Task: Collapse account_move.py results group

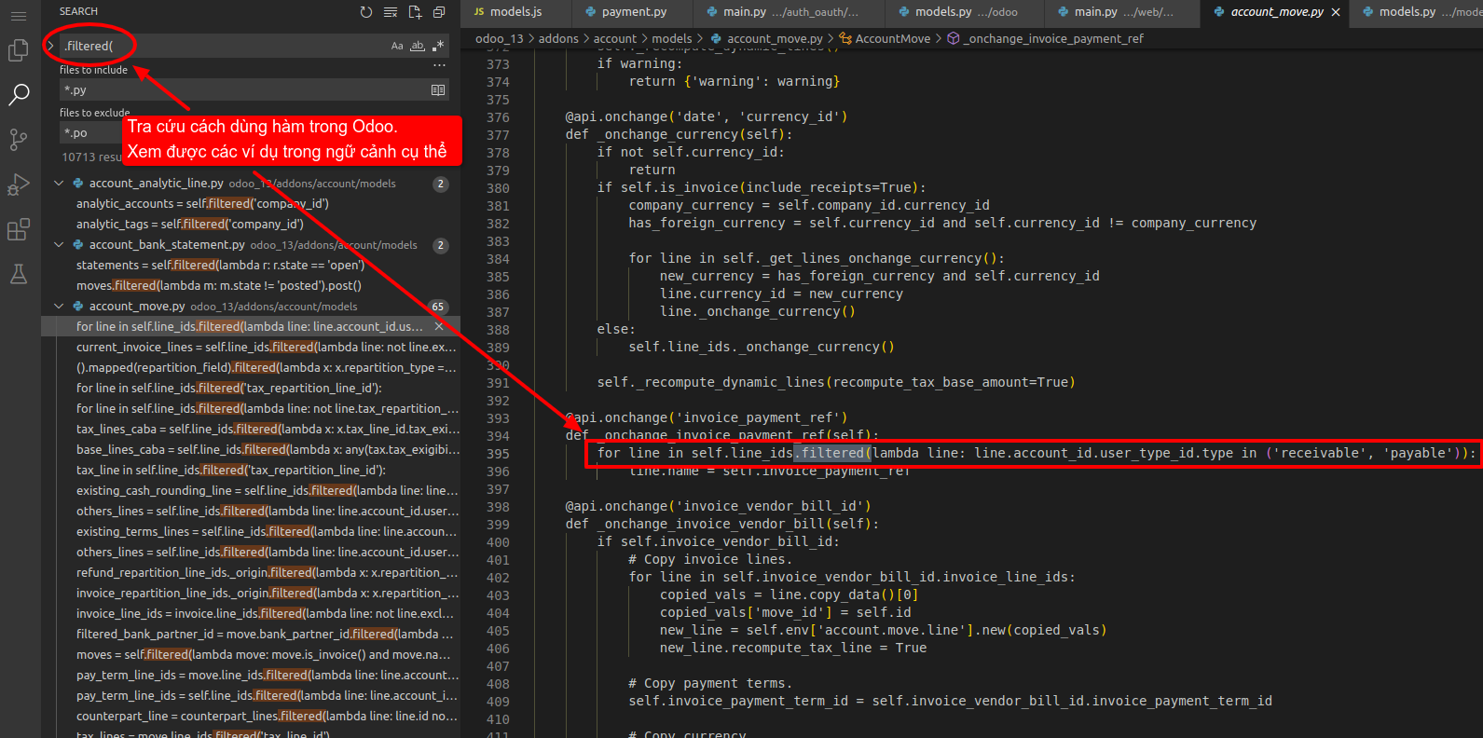Action: click(59, 307)
